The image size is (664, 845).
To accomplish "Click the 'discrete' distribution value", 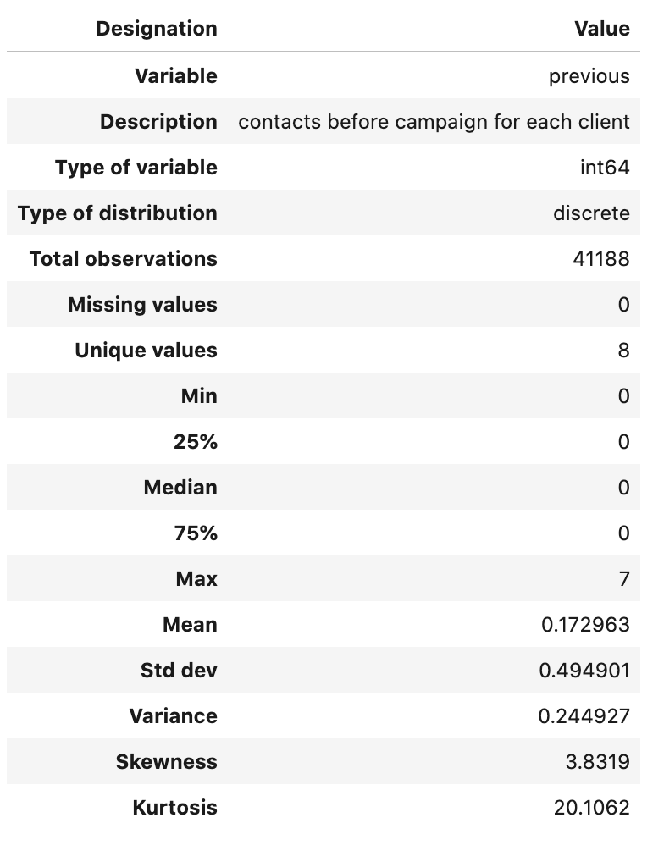I will click(591, 213).
